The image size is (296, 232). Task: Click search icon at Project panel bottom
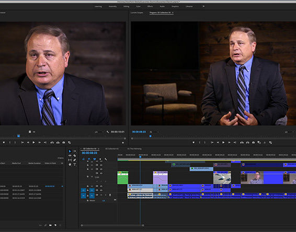[x=45, y=225]
